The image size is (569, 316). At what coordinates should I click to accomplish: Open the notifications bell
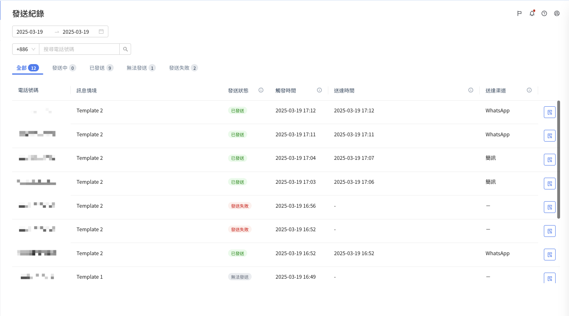532,13
